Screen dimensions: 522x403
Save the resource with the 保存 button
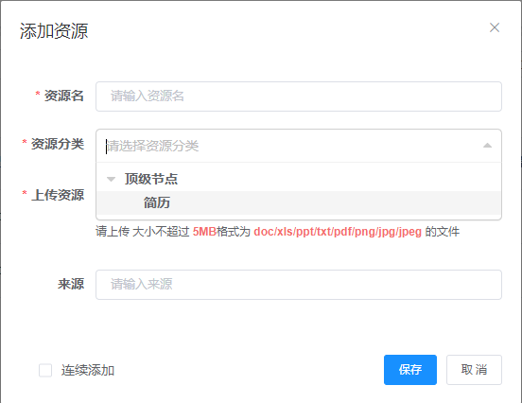(410, 370)
